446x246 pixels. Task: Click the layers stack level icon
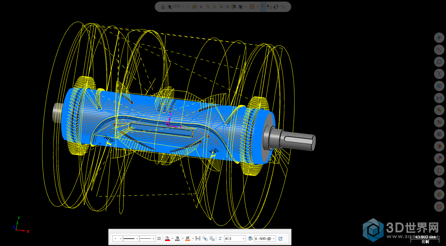(250, 239)
